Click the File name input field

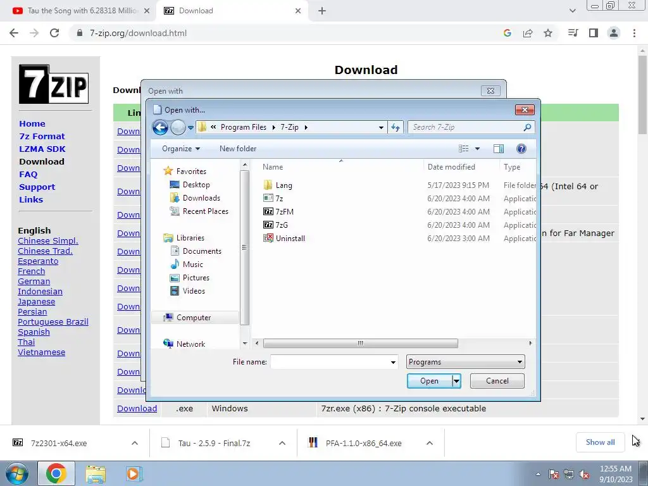point(329,362)
